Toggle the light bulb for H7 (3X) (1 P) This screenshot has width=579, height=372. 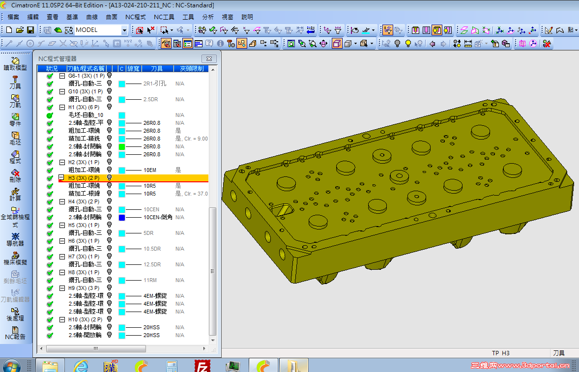[109, 256]
